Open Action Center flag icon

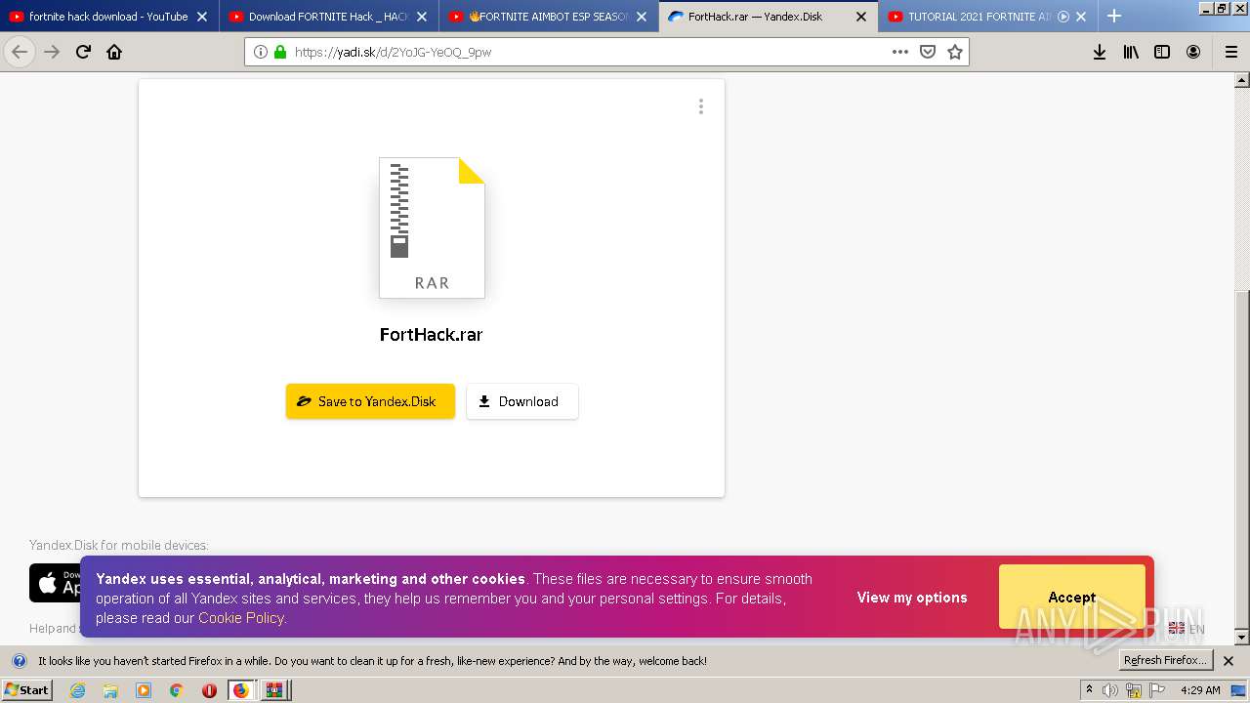1156,690
